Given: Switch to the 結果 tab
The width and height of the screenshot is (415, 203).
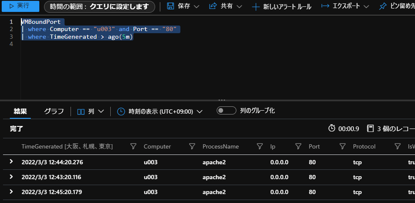Looking at the screenshot, I should coord(21,111).
